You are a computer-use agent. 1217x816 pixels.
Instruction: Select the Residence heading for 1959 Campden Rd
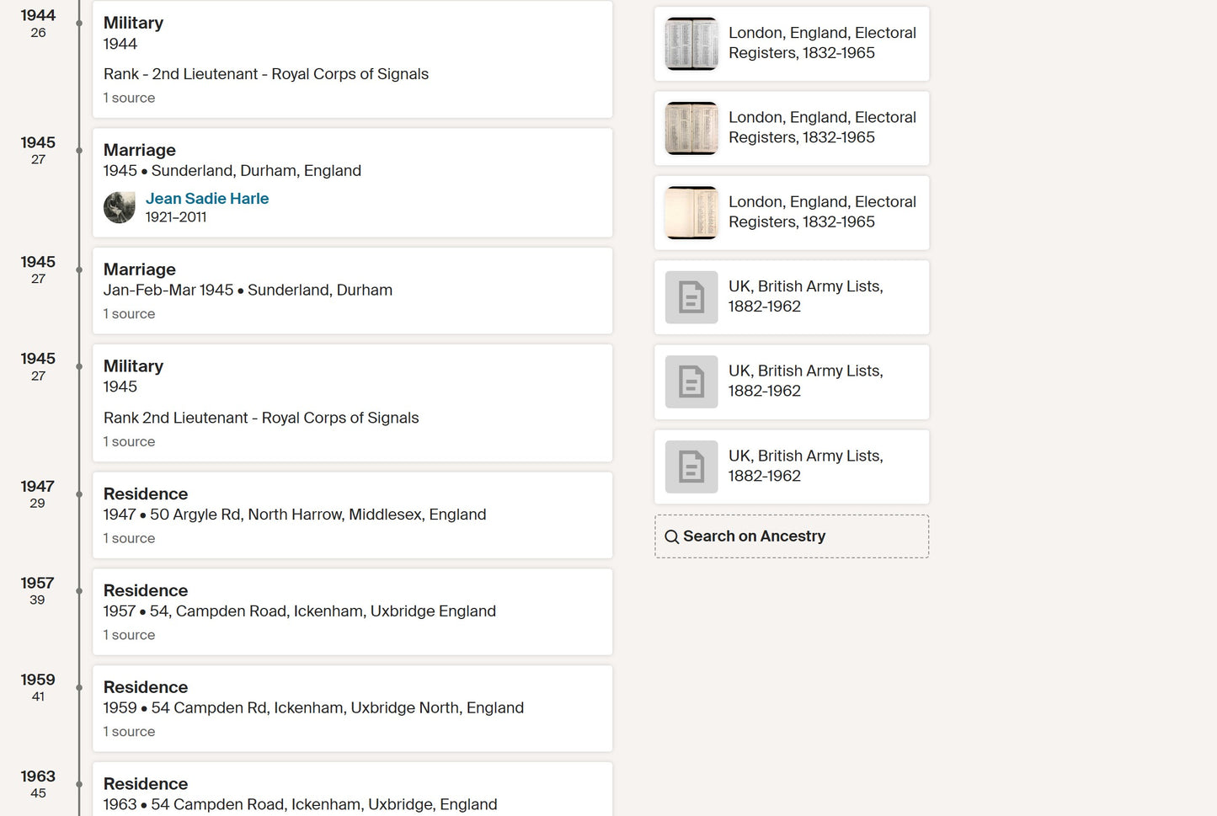(146, 688)
